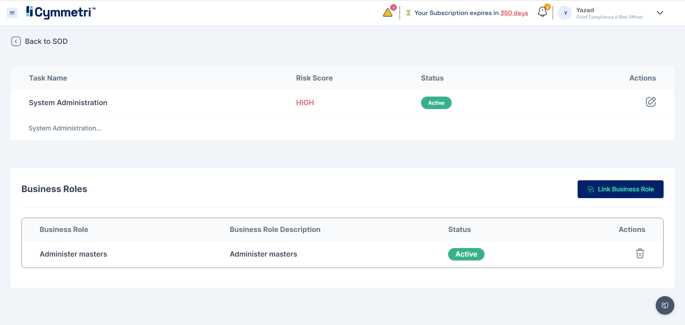Viewport: 685px width, 325px height.
Task: Click the Yazad user name
Action: (x=585, y=10)
